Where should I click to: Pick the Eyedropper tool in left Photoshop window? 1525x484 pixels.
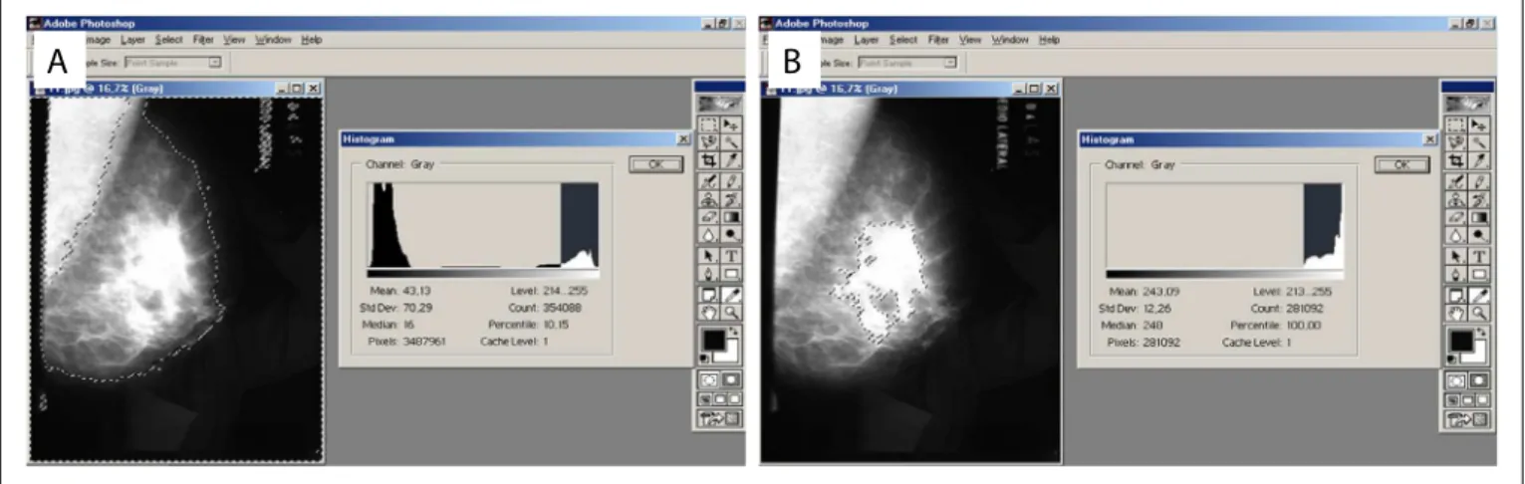[731, 295]
